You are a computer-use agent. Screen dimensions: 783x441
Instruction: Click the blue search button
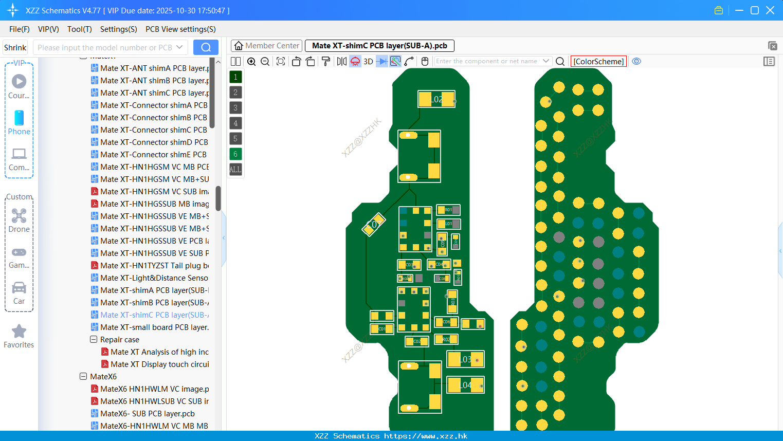coord(206,47)
